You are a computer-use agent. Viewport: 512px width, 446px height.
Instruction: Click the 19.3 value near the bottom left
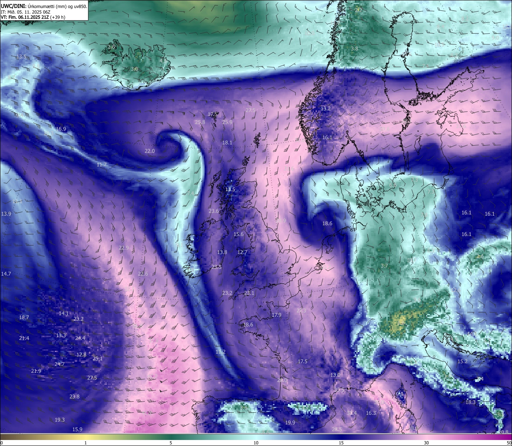click(x=60, y=420)
